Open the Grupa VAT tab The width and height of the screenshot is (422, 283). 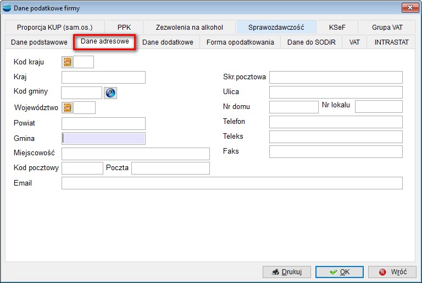387,27
